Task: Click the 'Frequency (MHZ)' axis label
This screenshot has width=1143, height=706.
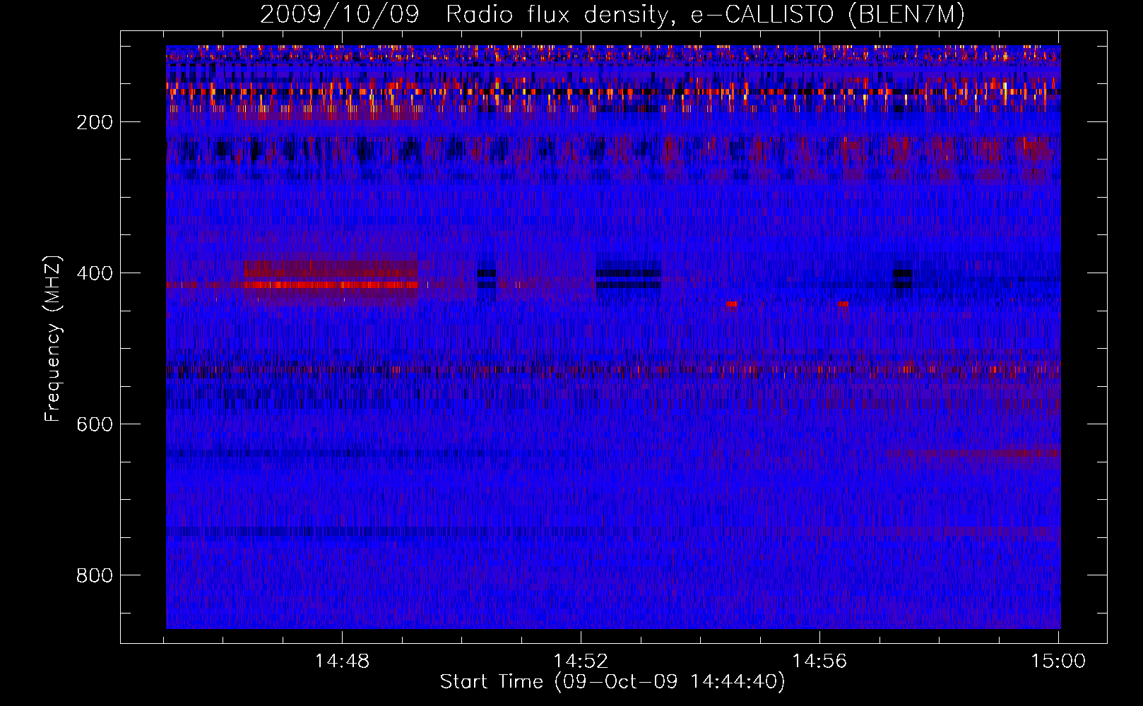Action: 53,338
